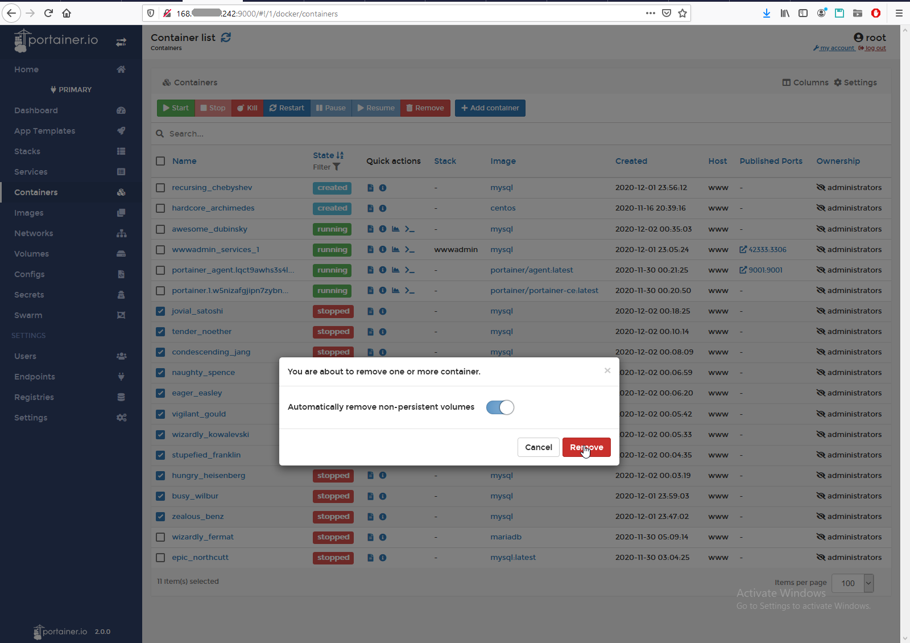Open inspect icon for busy_wilbur

[x=383, y=496]
